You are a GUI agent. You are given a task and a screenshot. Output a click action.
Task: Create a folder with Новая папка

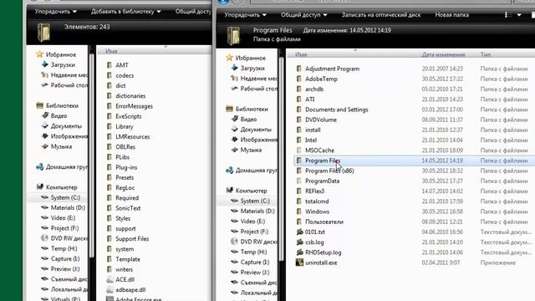pyautogui.click(x=451, y=15)
